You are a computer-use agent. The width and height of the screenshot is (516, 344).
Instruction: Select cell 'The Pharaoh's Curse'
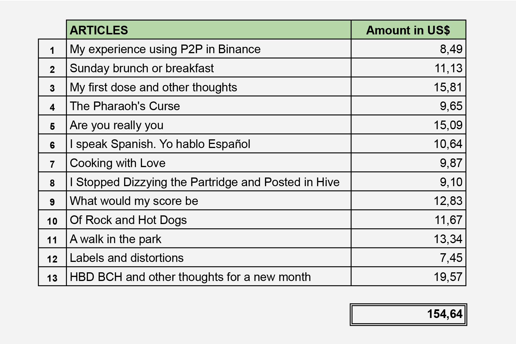(x=209, y=106)
